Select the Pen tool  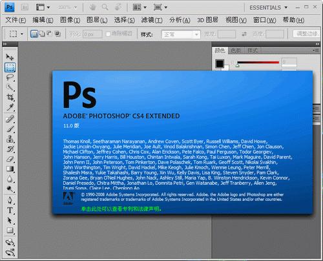10,200
